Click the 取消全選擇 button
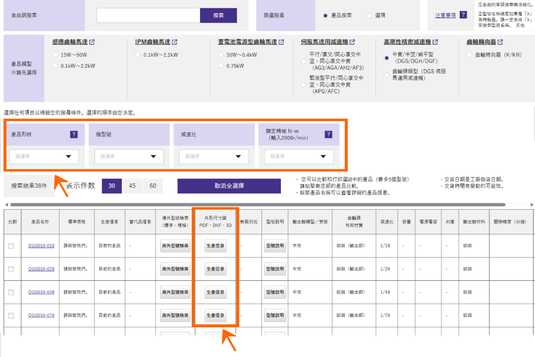 [229, 185]
